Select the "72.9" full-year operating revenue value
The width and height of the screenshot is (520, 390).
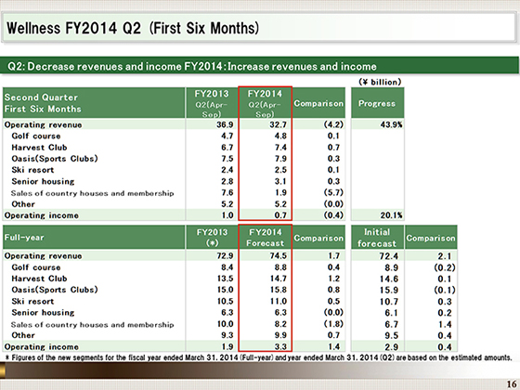click(x=225, y=256)
